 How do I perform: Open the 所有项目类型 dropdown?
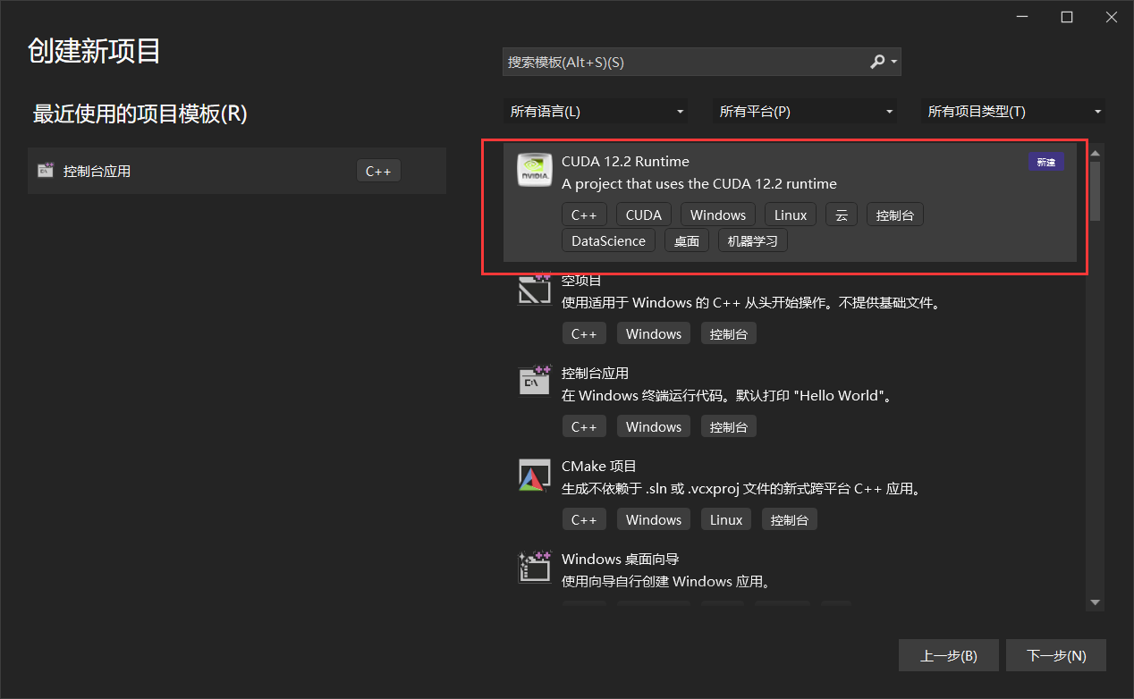(x=1011, y=111)
